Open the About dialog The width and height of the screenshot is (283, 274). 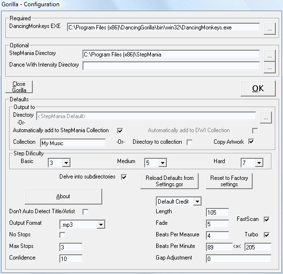coord(63,196)
